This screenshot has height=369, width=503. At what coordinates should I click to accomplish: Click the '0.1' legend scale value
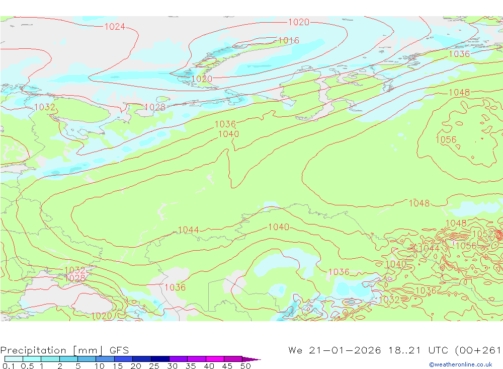click(x=9, y=366)
